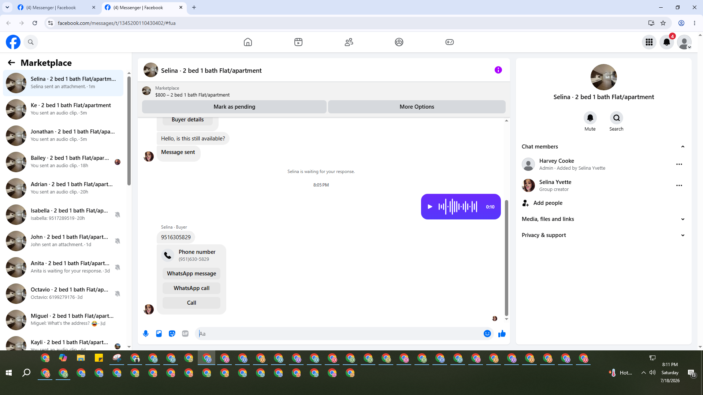Mute this conversation with the bell
The image size is (703, 395).
590,118
